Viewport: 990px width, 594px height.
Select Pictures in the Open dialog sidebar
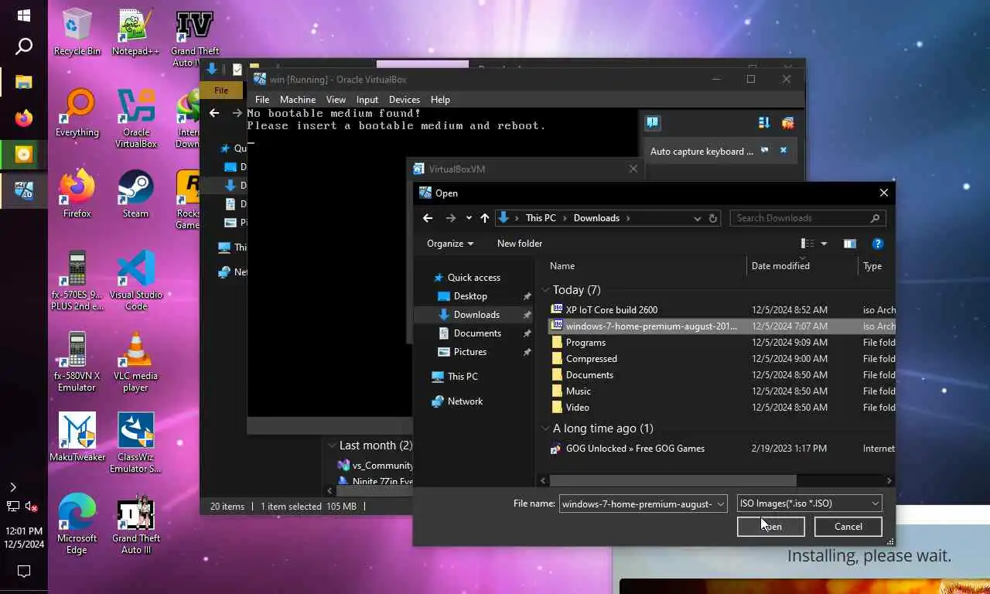coord(470,352)
